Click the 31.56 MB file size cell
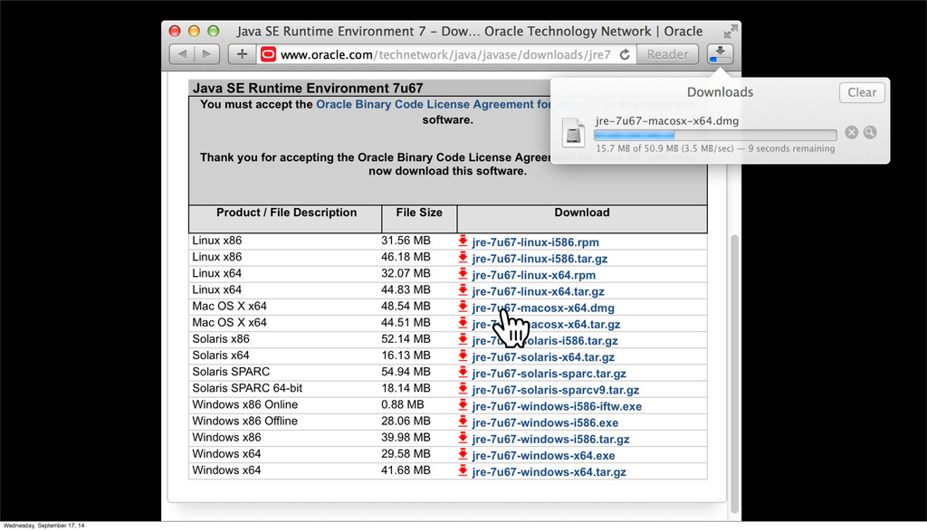Viewport: 927px width, 531px height. [406, 241]
